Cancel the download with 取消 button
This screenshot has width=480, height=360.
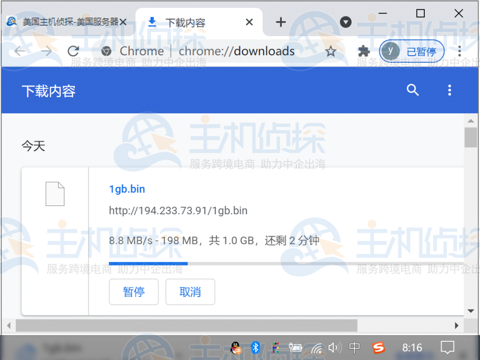coord(190,292)
